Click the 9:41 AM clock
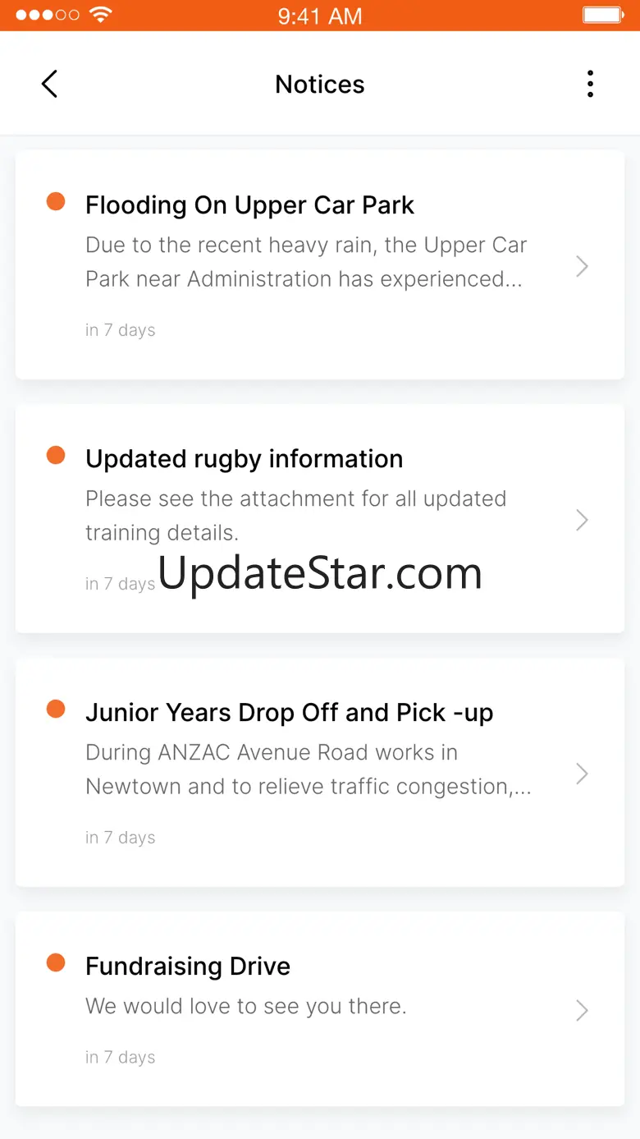640x1139 pixels. pos(320,16)
